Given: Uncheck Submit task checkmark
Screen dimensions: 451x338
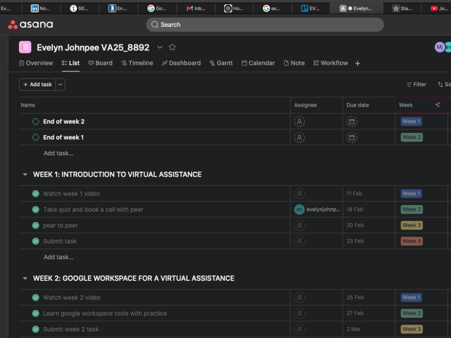Looking at the screenshot, I should pos(36,241).
